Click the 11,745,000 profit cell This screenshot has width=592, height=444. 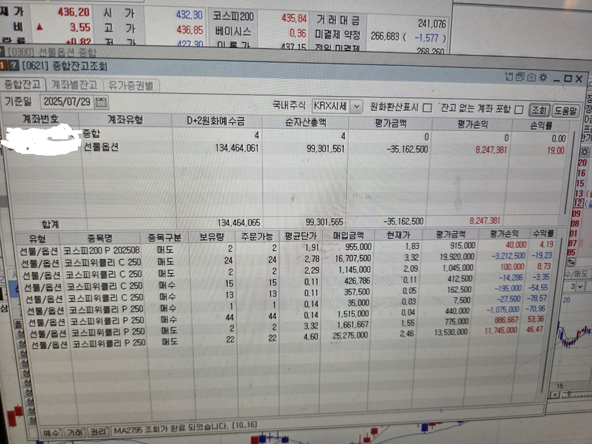coord(501,330)
